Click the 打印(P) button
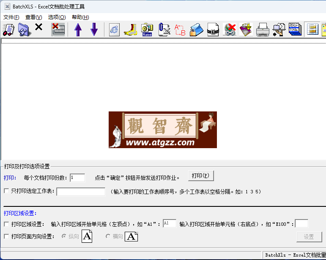The image size is (326, 260). coord(201,176)
